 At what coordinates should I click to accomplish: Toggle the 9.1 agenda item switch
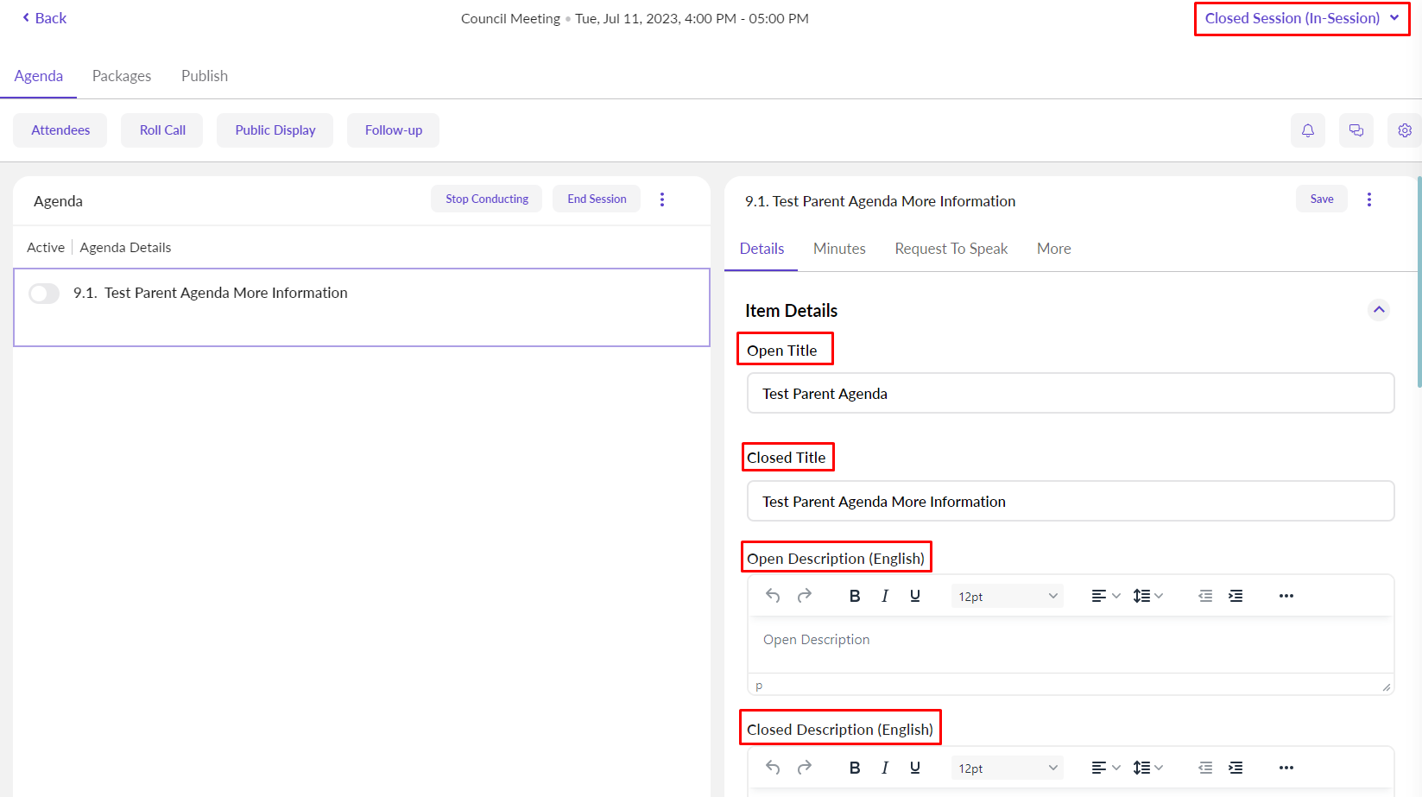pos(44,294)
